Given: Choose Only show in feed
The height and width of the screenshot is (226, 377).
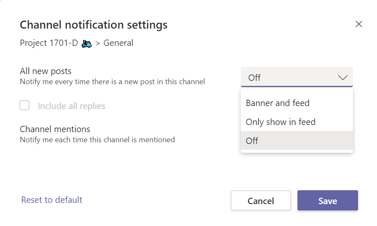Looking at the screenshot, I should [x=281, y=122].
